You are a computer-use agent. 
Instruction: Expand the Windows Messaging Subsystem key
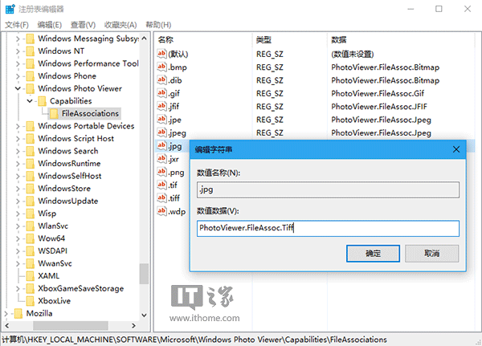[x=18, y=39]
